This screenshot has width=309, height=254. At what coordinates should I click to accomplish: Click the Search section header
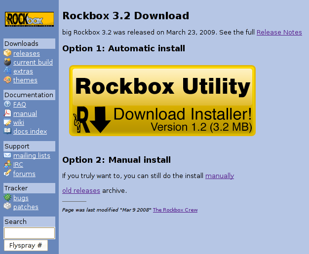29,221
